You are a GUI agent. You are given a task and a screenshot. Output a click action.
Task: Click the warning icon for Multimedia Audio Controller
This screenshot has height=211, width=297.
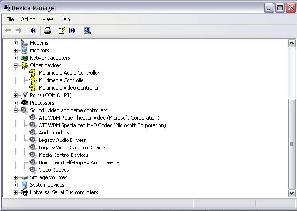(x=33, y=73)
